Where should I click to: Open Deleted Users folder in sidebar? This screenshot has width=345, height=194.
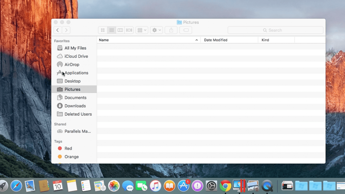point(74,114)
